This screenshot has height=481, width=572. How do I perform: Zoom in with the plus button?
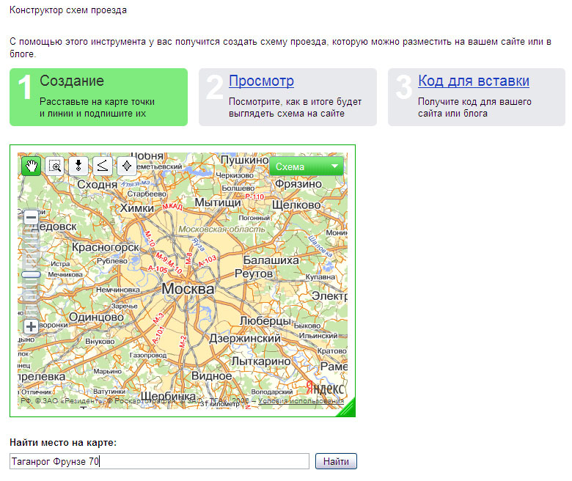[31, 326]
